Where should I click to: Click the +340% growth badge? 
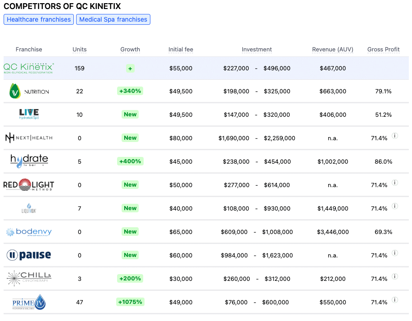130,91
